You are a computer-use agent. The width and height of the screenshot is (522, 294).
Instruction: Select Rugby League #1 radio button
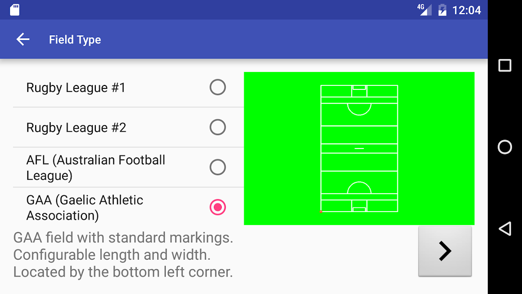point(218,87)
